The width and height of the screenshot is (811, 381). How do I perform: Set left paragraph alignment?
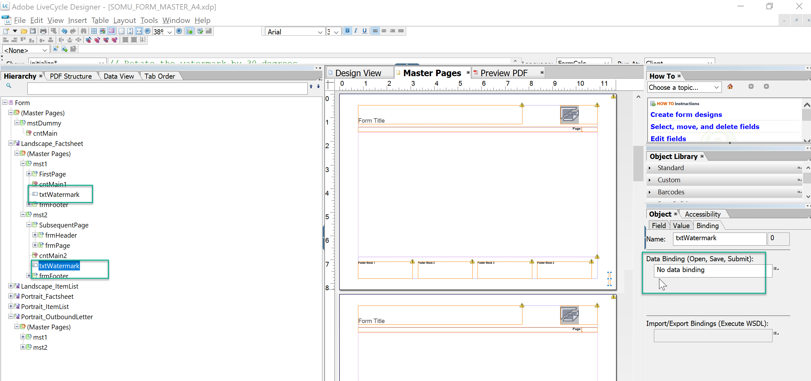375,31
